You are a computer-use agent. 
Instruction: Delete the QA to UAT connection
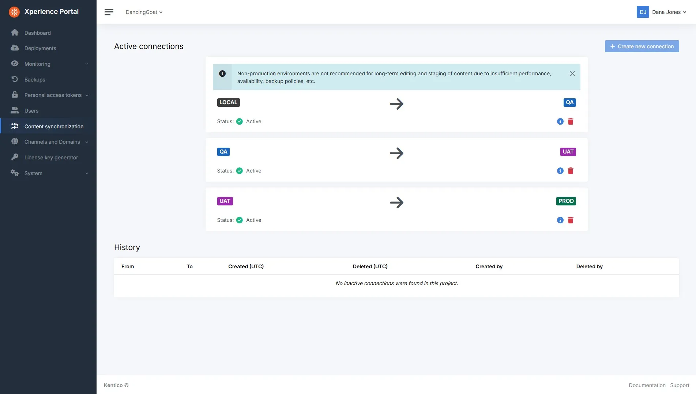[x=571, y=171]
